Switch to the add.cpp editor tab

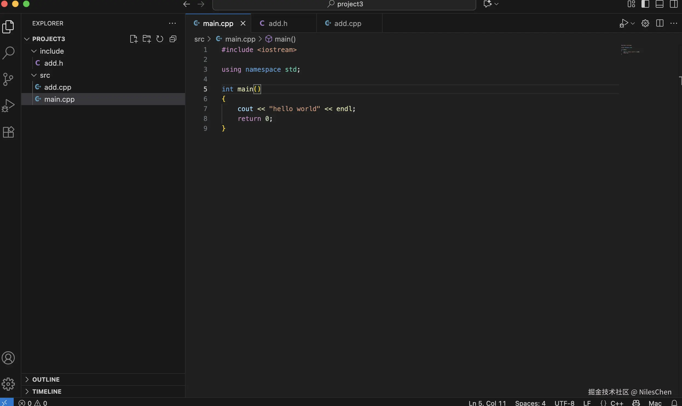click(x=348, y=24)
